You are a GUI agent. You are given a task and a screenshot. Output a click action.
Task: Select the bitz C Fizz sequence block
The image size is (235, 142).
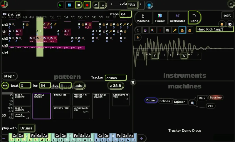(61, 99)
